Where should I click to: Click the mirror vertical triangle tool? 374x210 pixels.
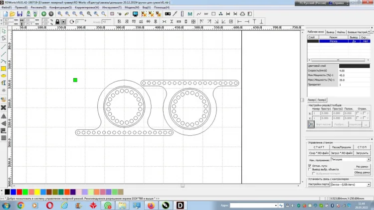[x=3, y=123]
